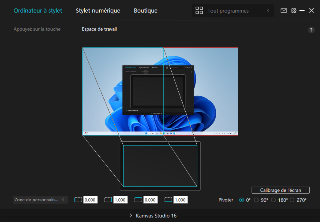Click the left margin 0.000 input field
320x222 pixels.
pos(90,200)
